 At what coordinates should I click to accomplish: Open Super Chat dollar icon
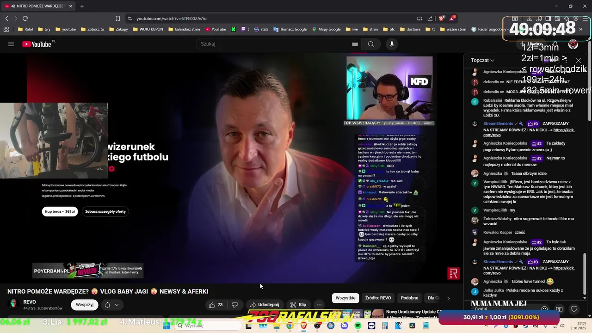pos(559,309)
